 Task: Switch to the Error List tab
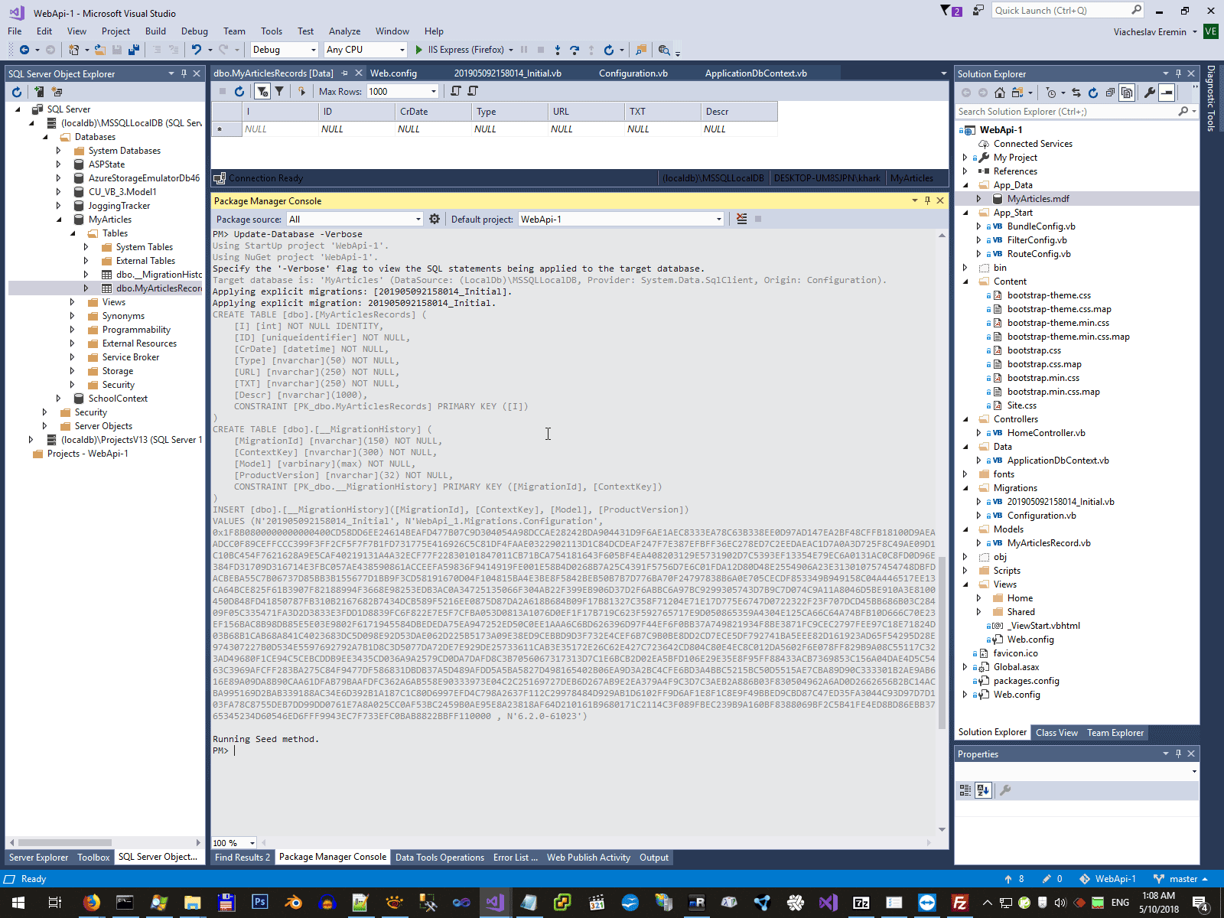515,858
